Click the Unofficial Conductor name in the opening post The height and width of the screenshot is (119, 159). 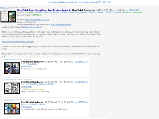click(84, 10)
